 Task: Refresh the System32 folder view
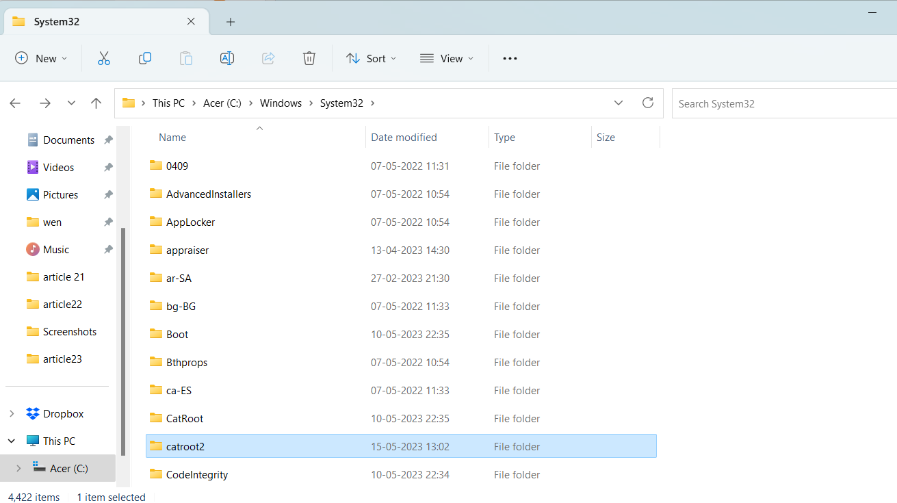[647, 103]
